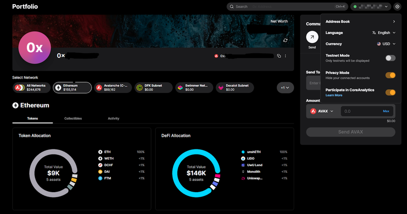
Task: Click the DCHF token icon
Action: click(100, 165)
